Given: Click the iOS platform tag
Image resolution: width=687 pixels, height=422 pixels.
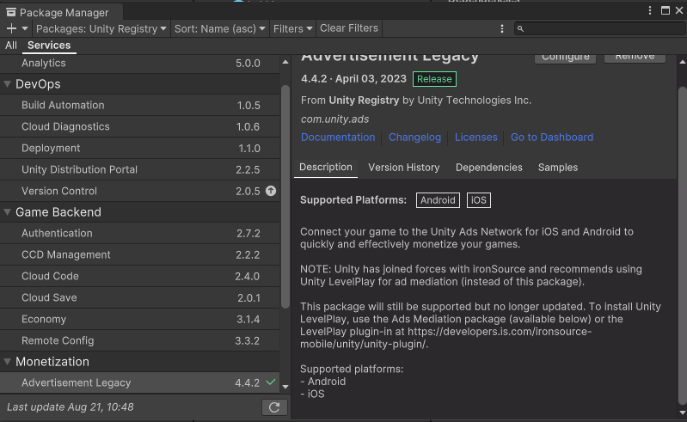Looking at the screenshot, I should (x=478, y=200).
